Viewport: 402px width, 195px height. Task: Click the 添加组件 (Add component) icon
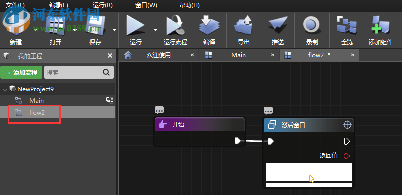tap(381, 25)
